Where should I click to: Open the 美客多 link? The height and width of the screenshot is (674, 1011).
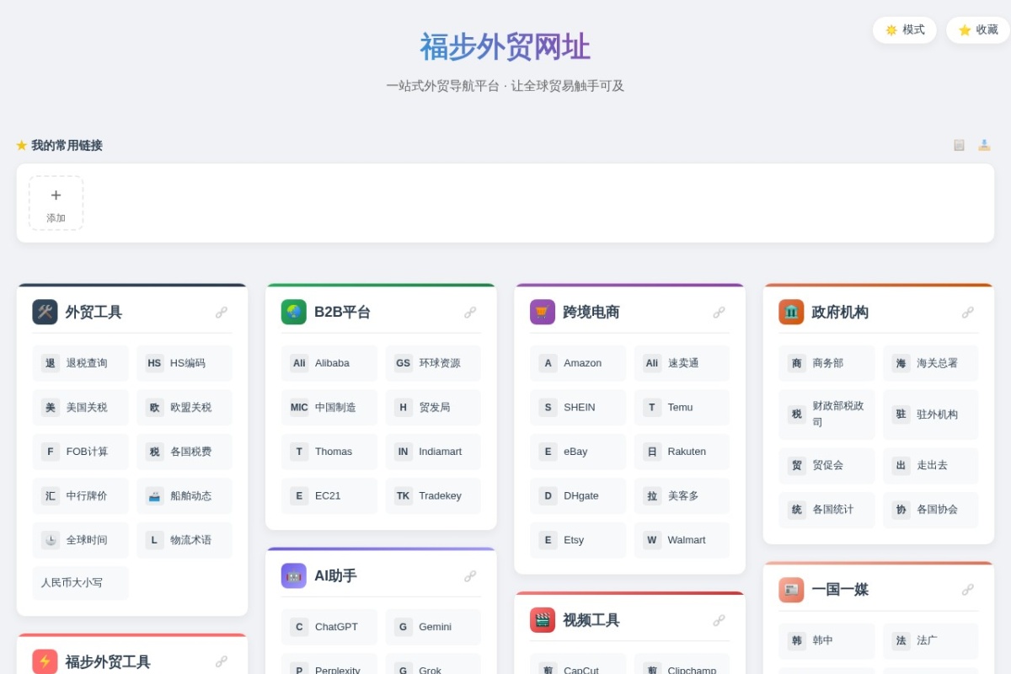pyautogui.click(x=682, y=495)
